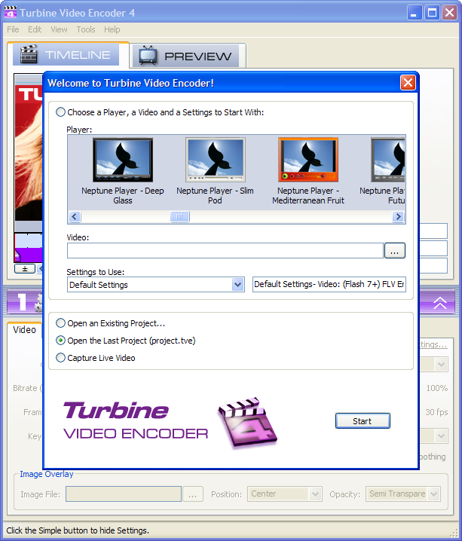This screenshot has height=541, width=462.
Task: Choose the partly visible Neptune Player Futu thumbnail
Action: (x=388, y=160)
